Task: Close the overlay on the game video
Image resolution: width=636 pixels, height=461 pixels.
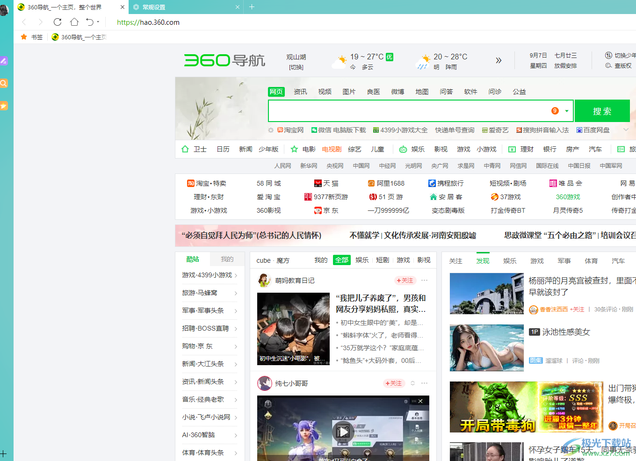Action: pyautogui.click(x=420, y=401)
